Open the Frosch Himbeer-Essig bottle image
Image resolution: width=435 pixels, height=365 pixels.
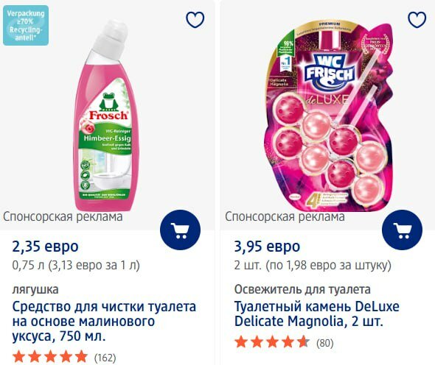104,115
